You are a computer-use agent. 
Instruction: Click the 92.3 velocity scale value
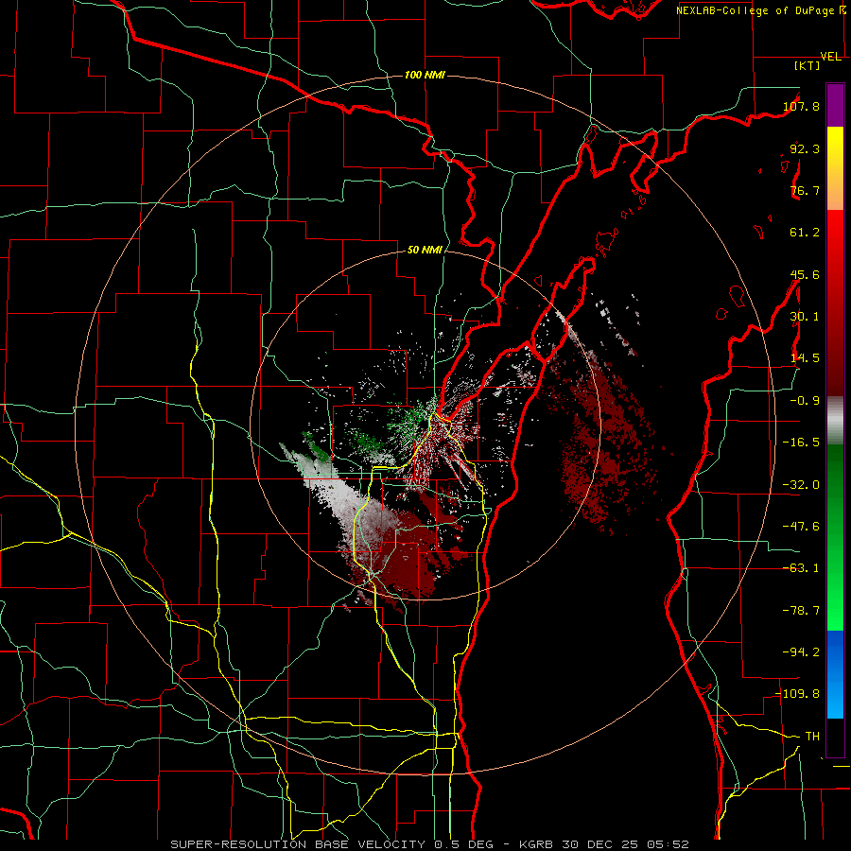[x=805, y=148]
